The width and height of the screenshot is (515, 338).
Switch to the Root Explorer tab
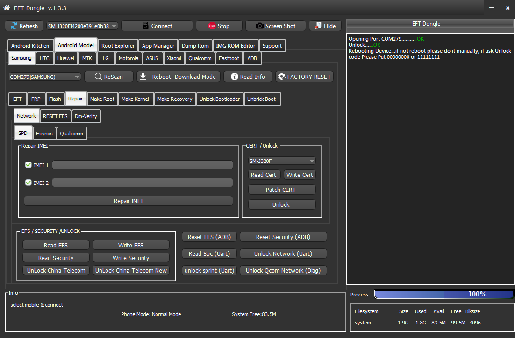pos(118,46)
